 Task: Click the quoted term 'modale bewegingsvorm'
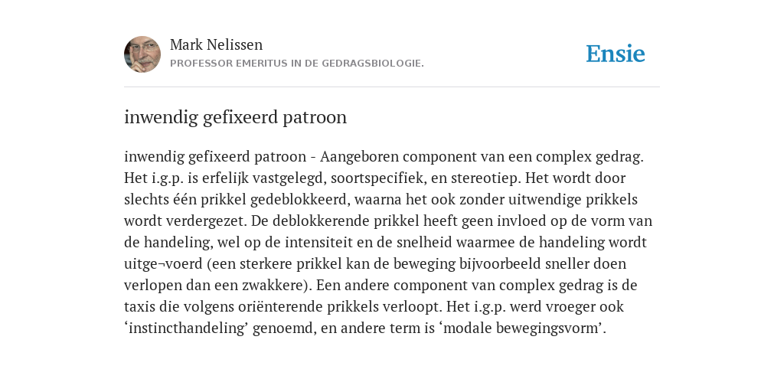pos(521,329)
